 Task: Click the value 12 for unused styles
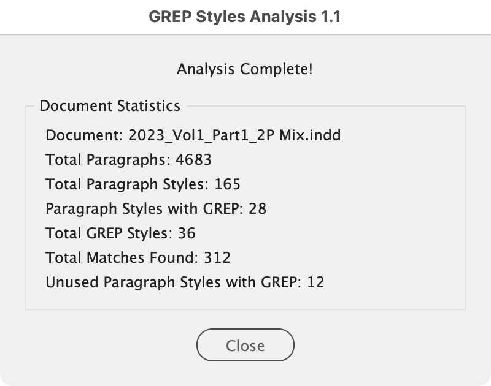click(x=315, y=282)
